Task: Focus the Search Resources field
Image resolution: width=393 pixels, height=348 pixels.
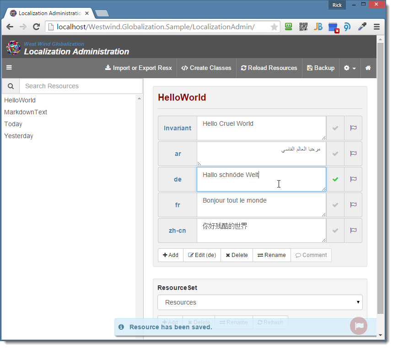Action: pyautogui.click(x=81, y=86)
